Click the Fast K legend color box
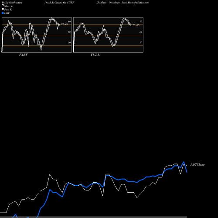The height and width of the screenshot is (218, 218). coord(3,9)
